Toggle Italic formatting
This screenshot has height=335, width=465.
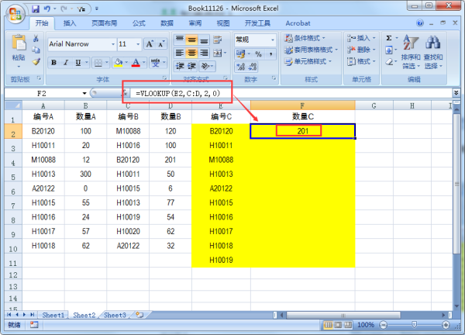click(x=65, y=62)
